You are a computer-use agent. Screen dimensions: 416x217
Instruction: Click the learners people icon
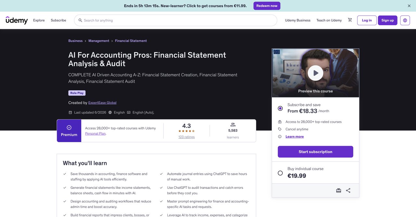(x=233, y=125)
